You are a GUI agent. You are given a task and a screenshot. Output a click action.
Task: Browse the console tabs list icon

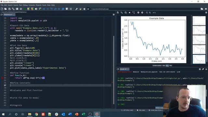click(118, 69)
